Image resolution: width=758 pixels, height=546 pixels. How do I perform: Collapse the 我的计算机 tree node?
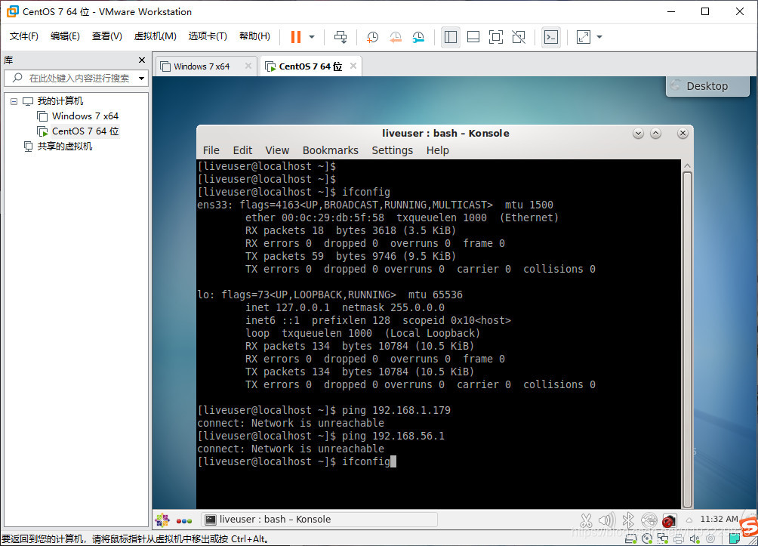pyautogui.click(x=14, y=101)
